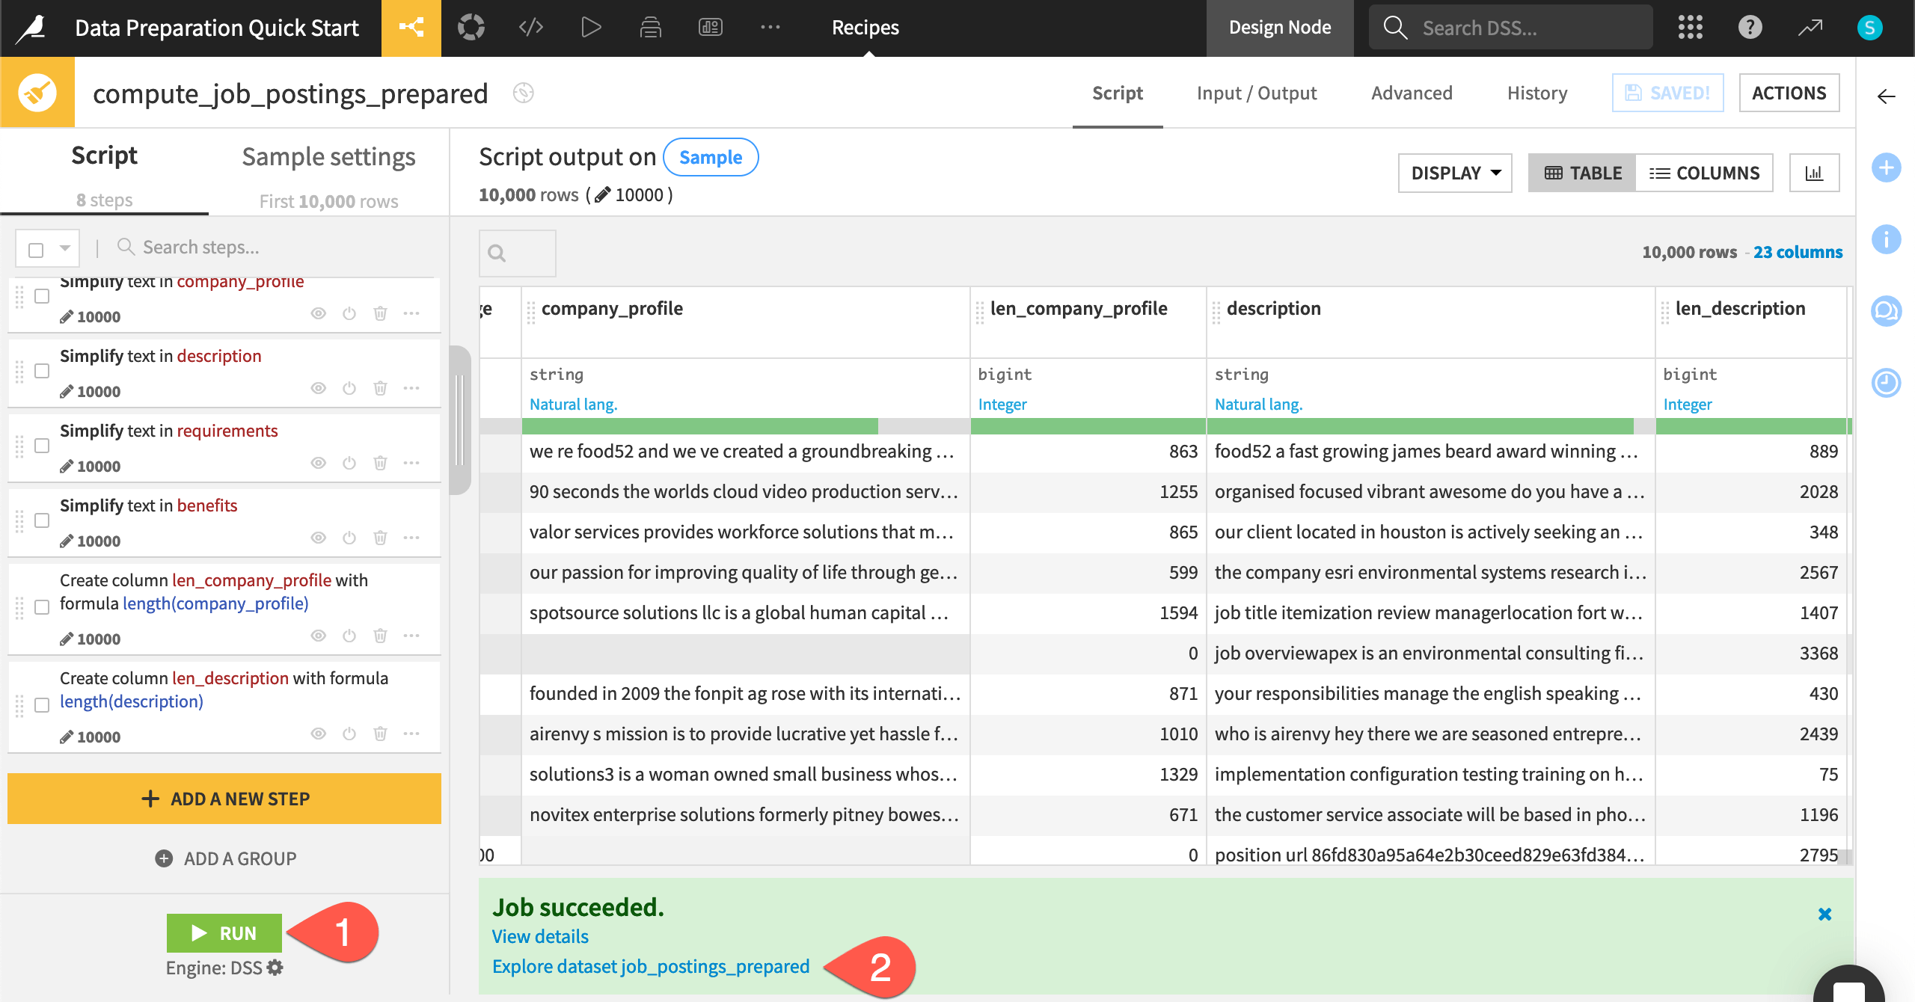Open the dashboards icon in top bar
This screenshot has width=1915, height=1002.
[710, 28]
